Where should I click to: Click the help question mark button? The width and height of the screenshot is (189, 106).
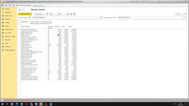tap(185, 14)
